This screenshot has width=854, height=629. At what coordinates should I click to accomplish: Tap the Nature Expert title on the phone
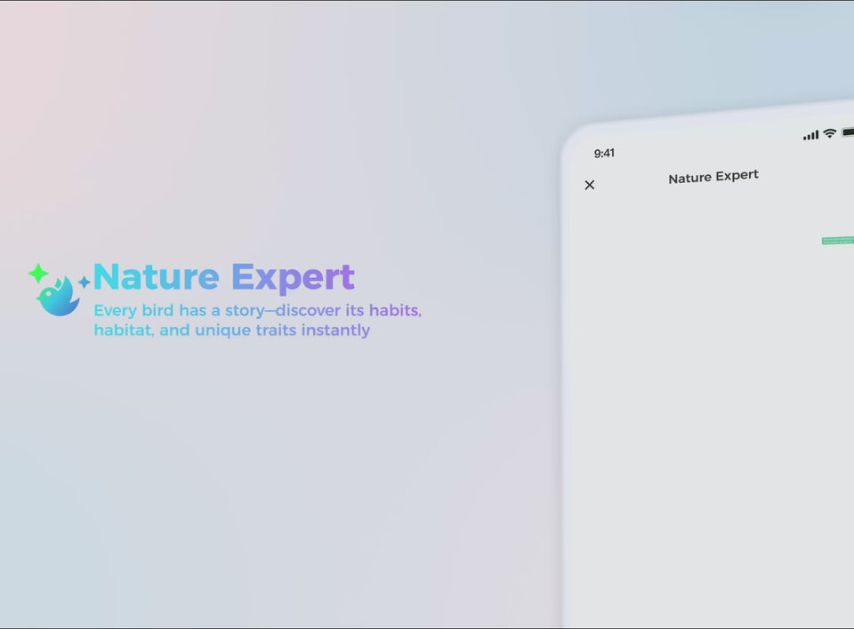coord(713,177)
